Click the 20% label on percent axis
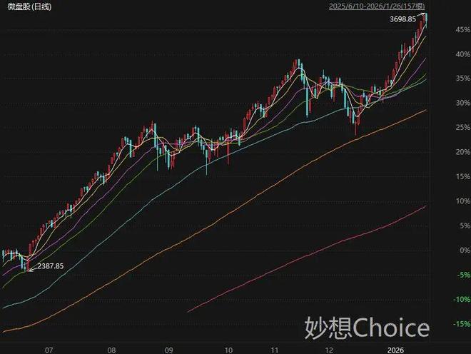 pos(457,153)
